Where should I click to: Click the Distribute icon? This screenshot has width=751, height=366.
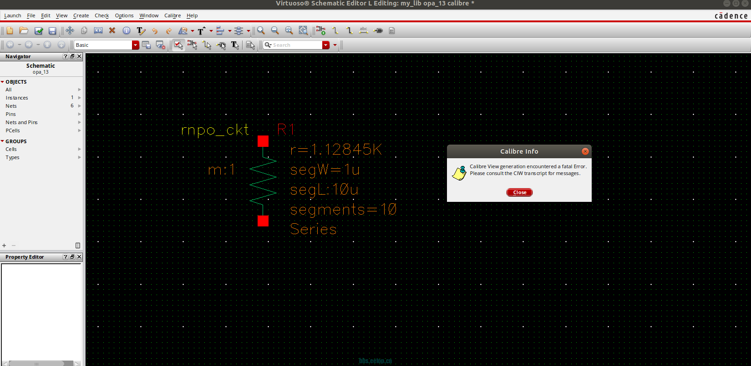coord(239,30)
